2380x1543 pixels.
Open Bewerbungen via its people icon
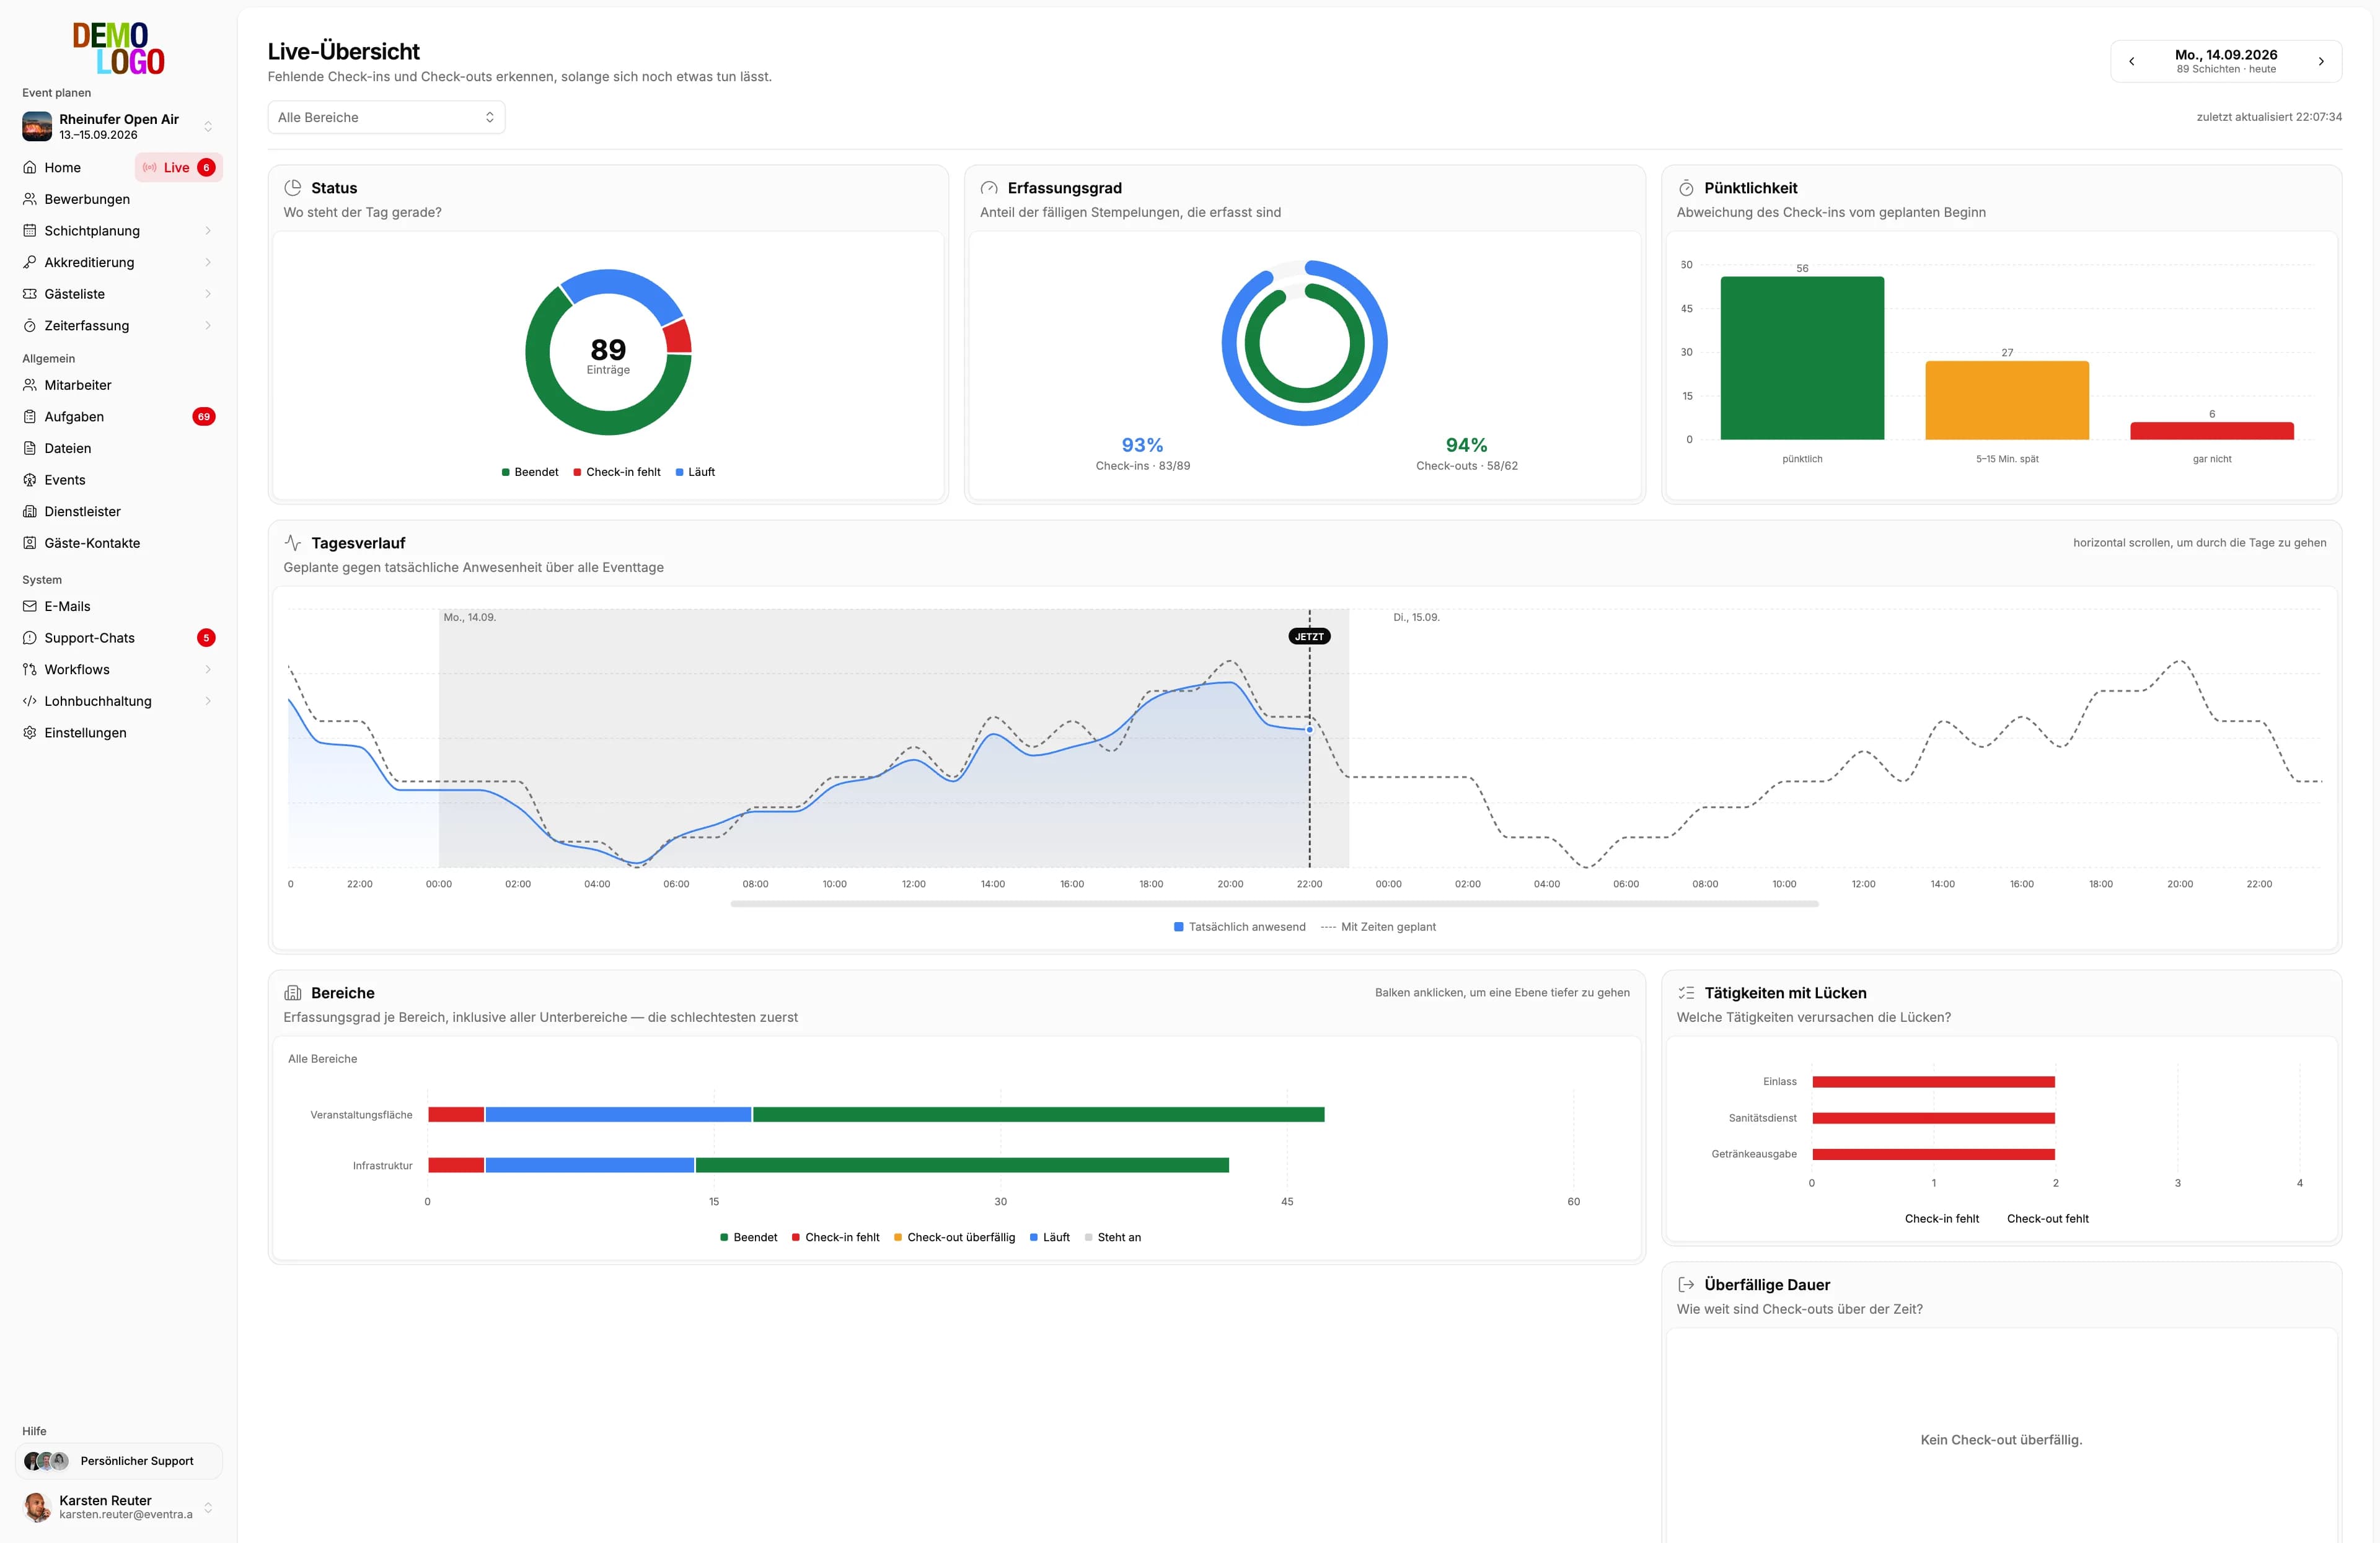pos(30,199)
